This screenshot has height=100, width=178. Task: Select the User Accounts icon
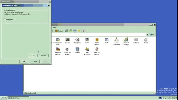pos(87,51)
